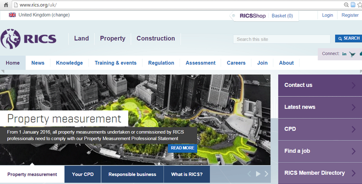Click the bookmark star icon in address bar
The height and width of the screenshot is (184, 362).
tap(360, 4)
